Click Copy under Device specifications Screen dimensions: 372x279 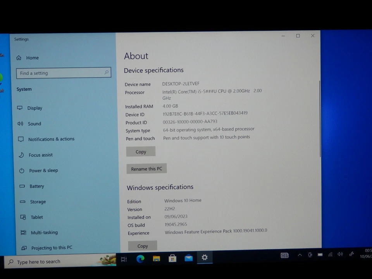pos(141,152)
